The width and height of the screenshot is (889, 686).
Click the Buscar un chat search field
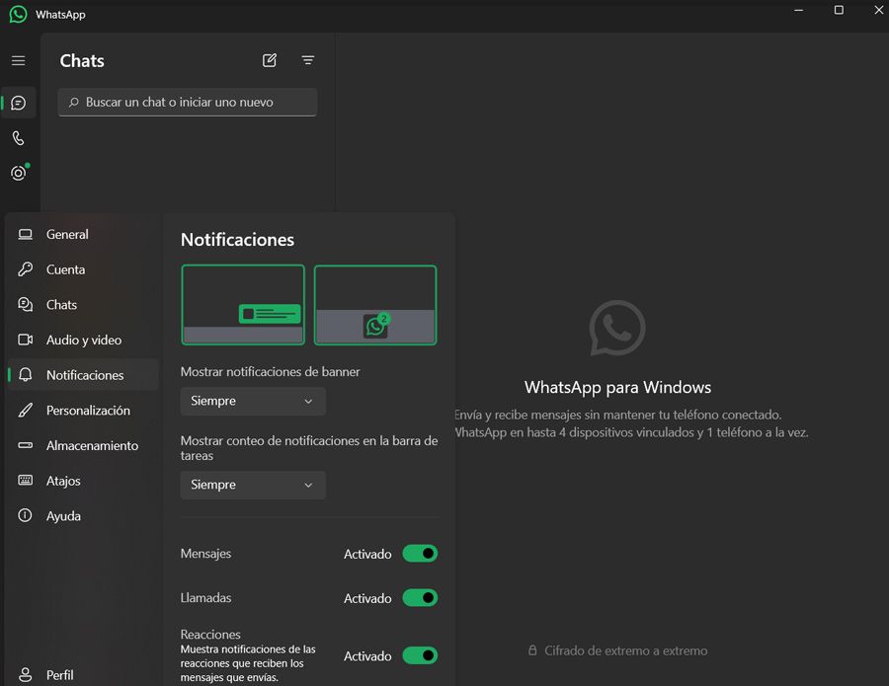[x=187, y=102]
